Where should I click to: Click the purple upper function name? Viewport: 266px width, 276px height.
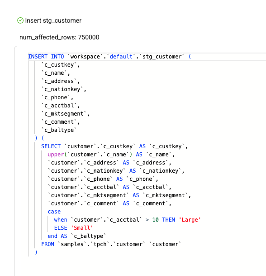(x=56, y=155)
